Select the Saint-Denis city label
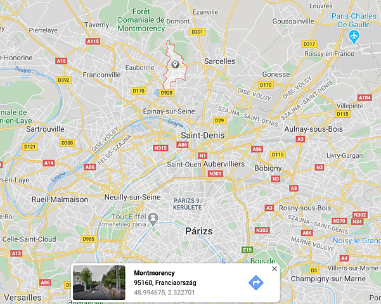 click(x=203, y=136)
